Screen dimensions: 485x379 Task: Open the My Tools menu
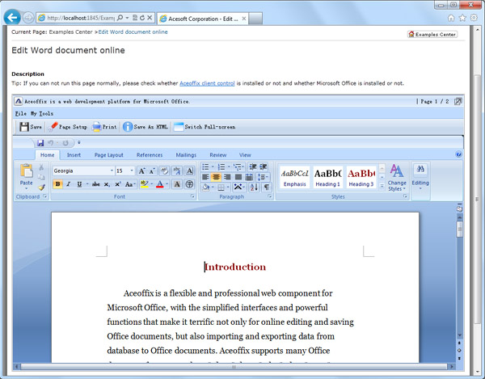(x=42, y=113)
